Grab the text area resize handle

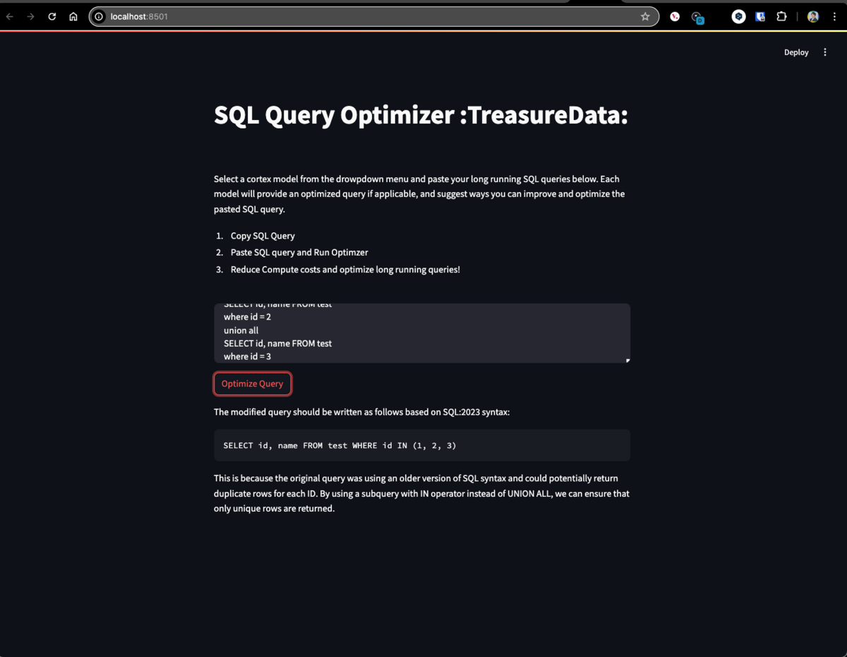point(627,360)
